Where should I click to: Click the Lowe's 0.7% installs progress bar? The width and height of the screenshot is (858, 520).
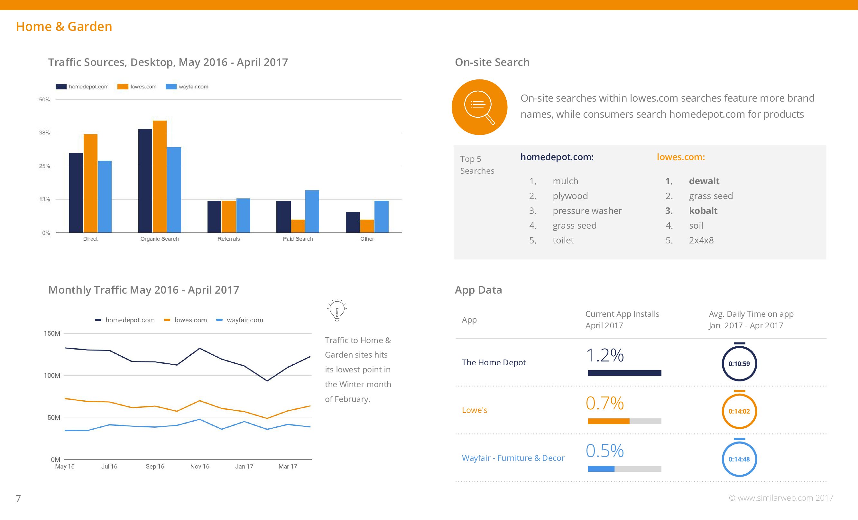click(624, 421)
